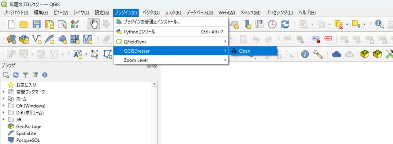This screenshot has width=393, height=144.
Task: Click the blue QFieldCloud cloud icon
Action: [337, 54]
